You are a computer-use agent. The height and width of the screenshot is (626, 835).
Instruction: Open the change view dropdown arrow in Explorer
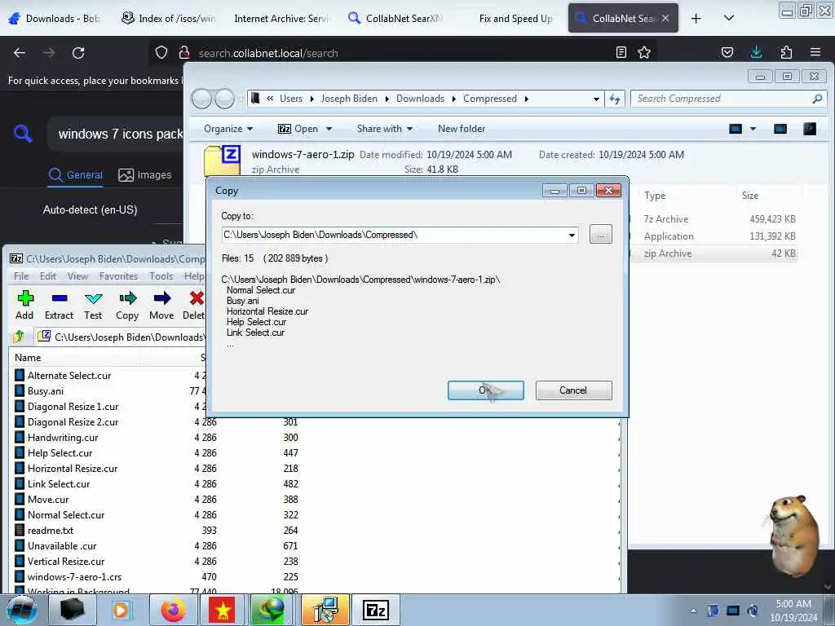[753, 129]
